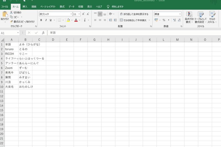Click the Insert Function fx icon

tap(43, 33)
